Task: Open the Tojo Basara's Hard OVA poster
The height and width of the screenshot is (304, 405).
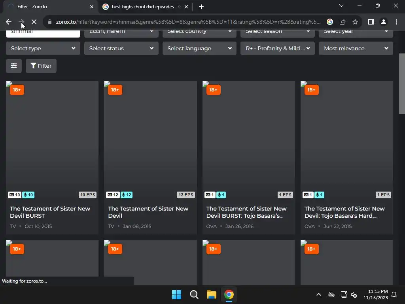Action: pos(346,141)
